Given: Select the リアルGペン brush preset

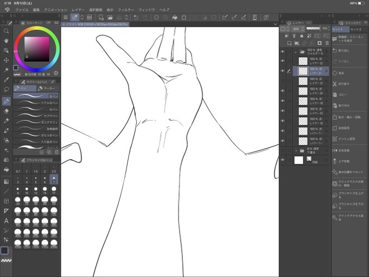Looking at the screenshot, I should (x=36, y=103).
